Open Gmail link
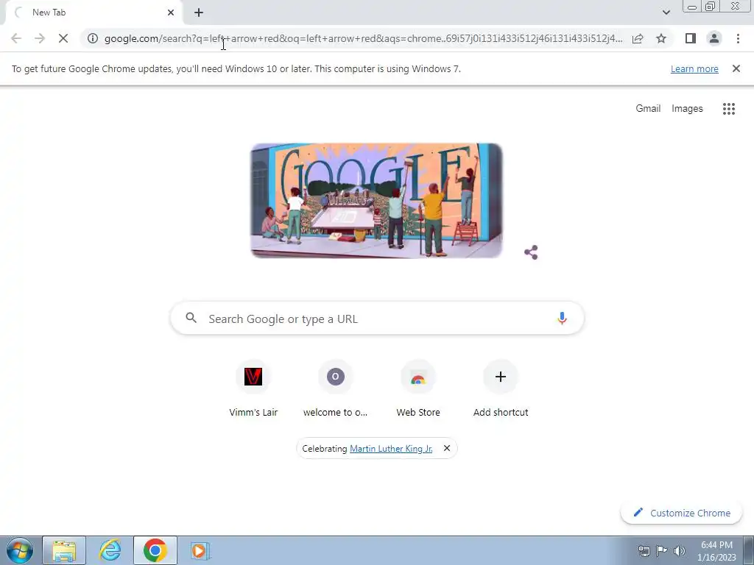 (x=648, y=109)
